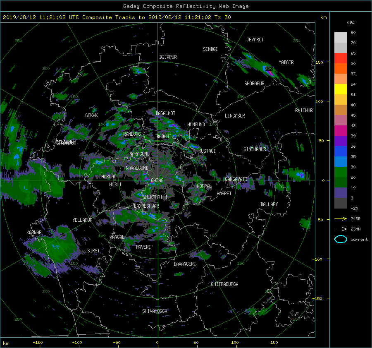This screenshot has width=372, height=348.
Task: Click the yellow 24SR arrow legend icon
Action: 341,218
